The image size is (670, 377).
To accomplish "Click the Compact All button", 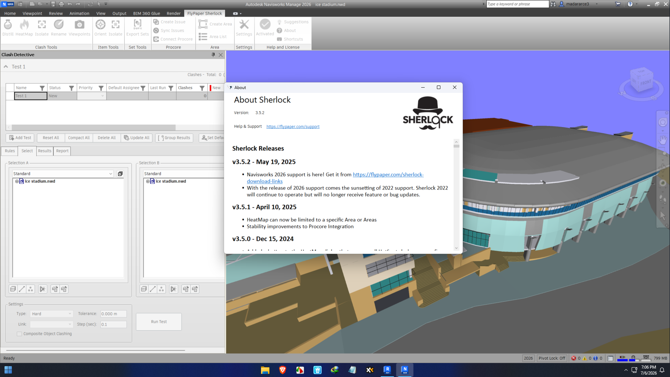I will pos(79,138).
